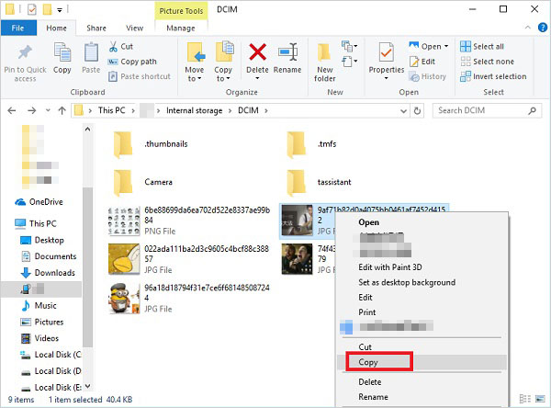Select the .thumbnails folder
551x408 pixels.
pos(152,144)
